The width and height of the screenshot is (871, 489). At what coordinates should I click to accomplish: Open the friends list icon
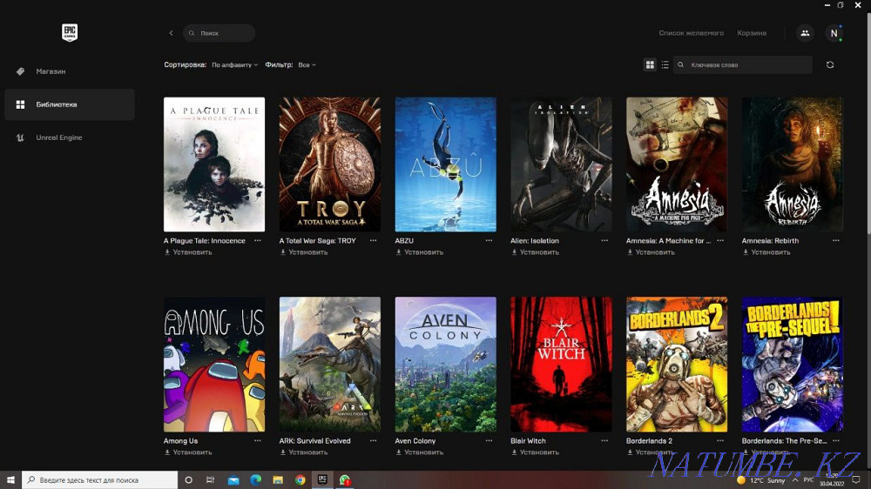tap(804, 33)
